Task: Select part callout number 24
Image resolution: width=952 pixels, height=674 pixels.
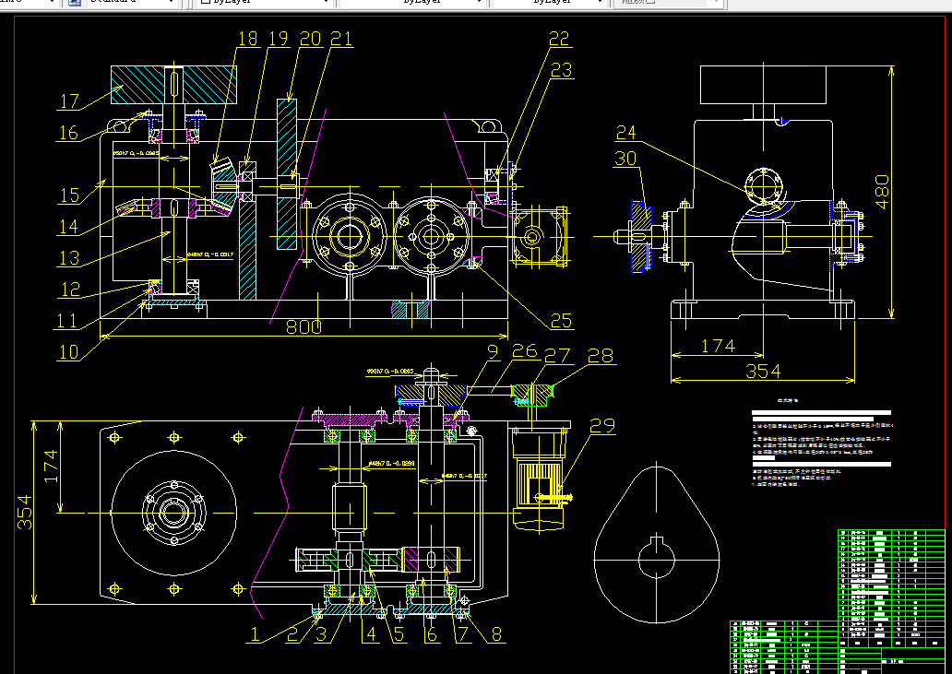Action: (626, 132)
